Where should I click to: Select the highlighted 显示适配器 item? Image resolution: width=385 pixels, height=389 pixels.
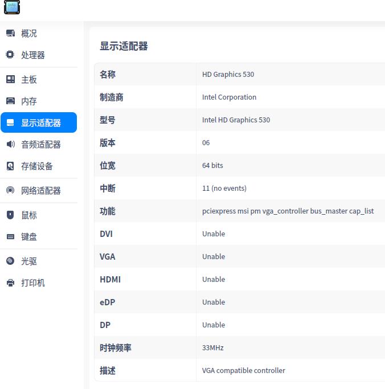point(39,122)
